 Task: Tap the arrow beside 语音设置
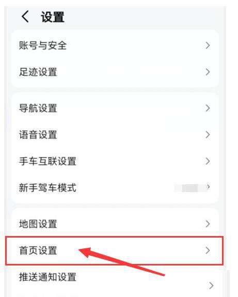[x=208, y=135]
